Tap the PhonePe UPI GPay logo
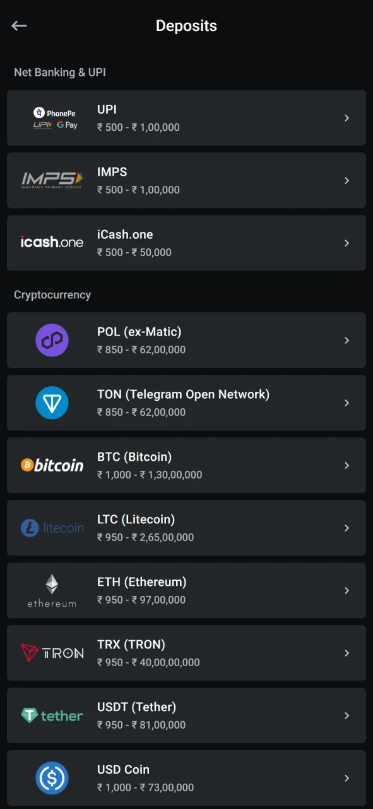This screenshot has height=809, width=373. (55, 118)
